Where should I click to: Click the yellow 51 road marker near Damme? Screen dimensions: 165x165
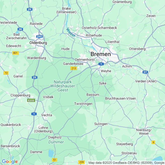click(x=55, y=160)
